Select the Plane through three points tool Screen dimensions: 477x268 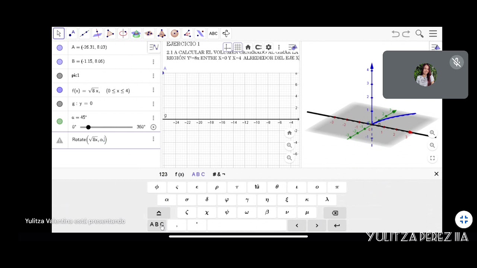149,33
